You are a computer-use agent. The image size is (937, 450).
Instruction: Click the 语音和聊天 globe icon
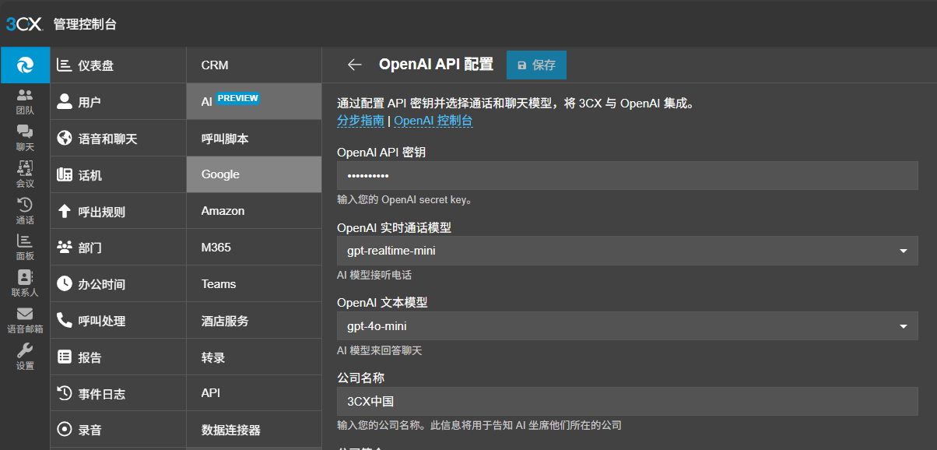pyautogui.click(x=65, y=139)
